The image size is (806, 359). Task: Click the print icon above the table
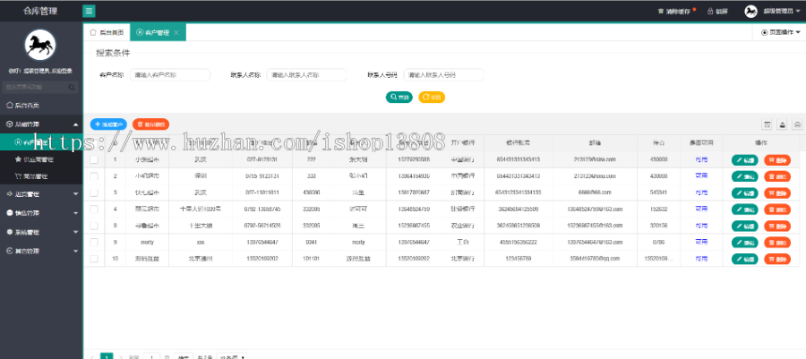797,124
